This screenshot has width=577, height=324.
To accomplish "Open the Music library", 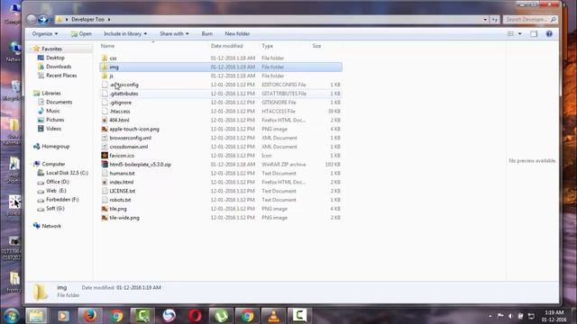I will 52,111.
